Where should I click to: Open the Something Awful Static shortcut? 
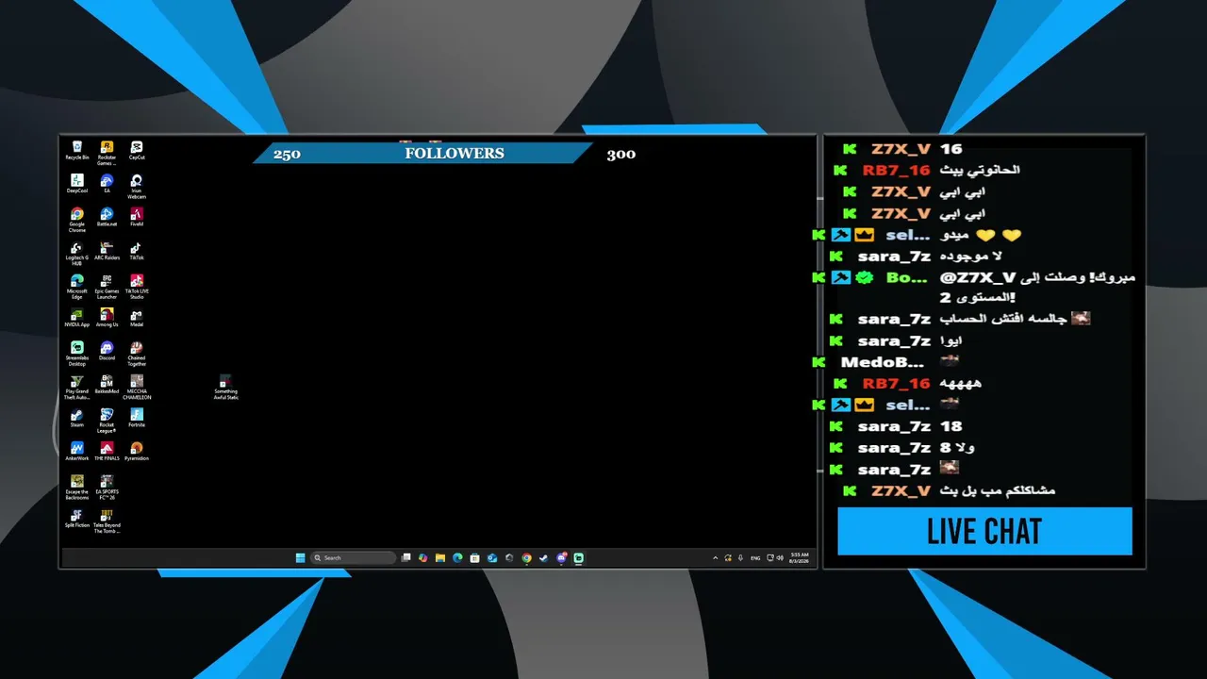tap(225, 388)
